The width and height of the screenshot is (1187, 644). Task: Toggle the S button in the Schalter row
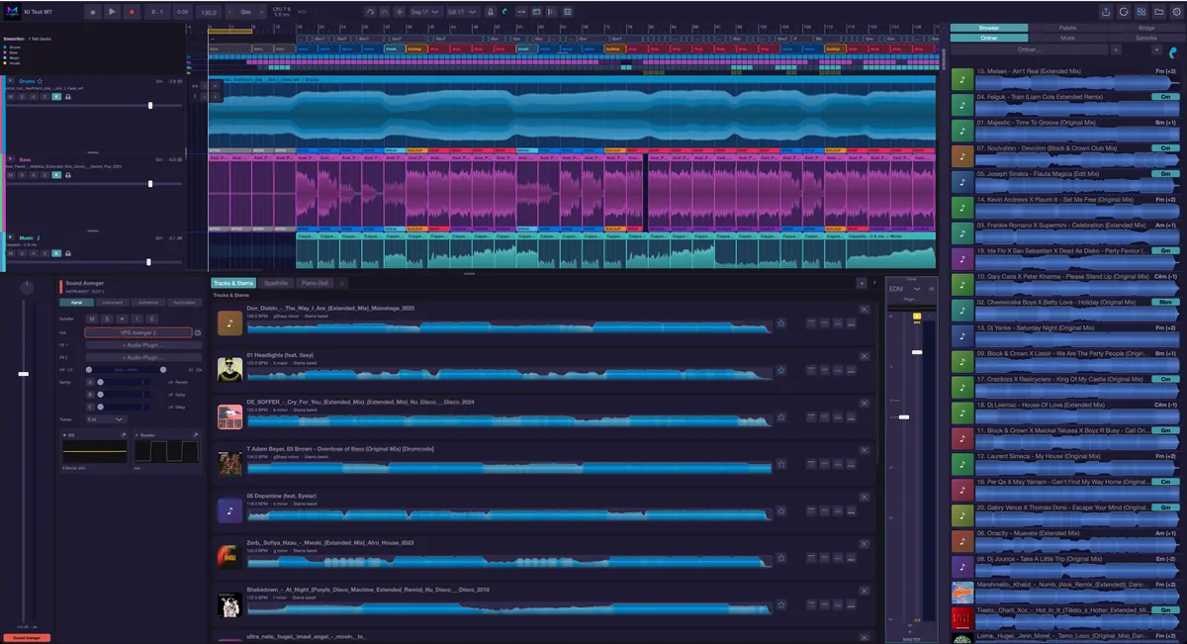(107, 319)
